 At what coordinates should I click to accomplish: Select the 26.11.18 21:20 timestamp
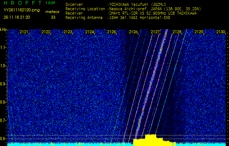[x=17, y=17]
